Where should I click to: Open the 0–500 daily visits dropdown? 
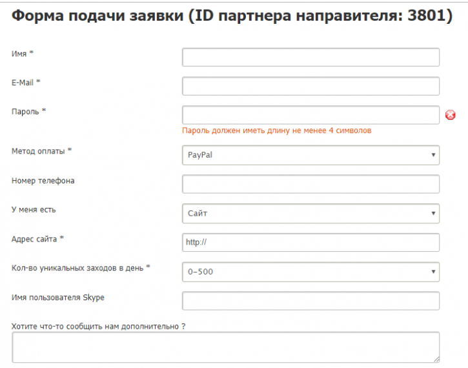click(x=310, y=272)
